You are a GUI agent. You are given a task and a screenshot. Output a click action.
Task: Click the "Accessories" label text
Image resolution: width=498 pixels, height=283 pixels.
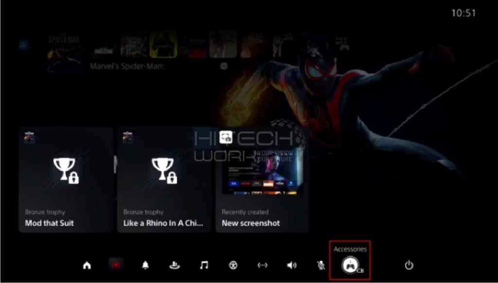[350, 249]
